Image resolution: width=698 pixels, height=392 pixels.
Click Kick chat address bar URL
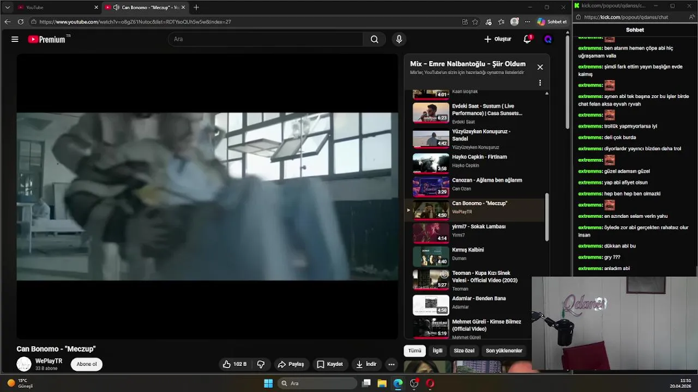tap(626, 17)
